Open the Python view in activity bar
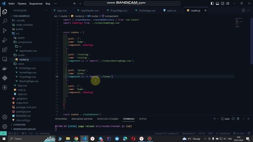This screenshot has height=142, width=253. [x=4, y=78]
